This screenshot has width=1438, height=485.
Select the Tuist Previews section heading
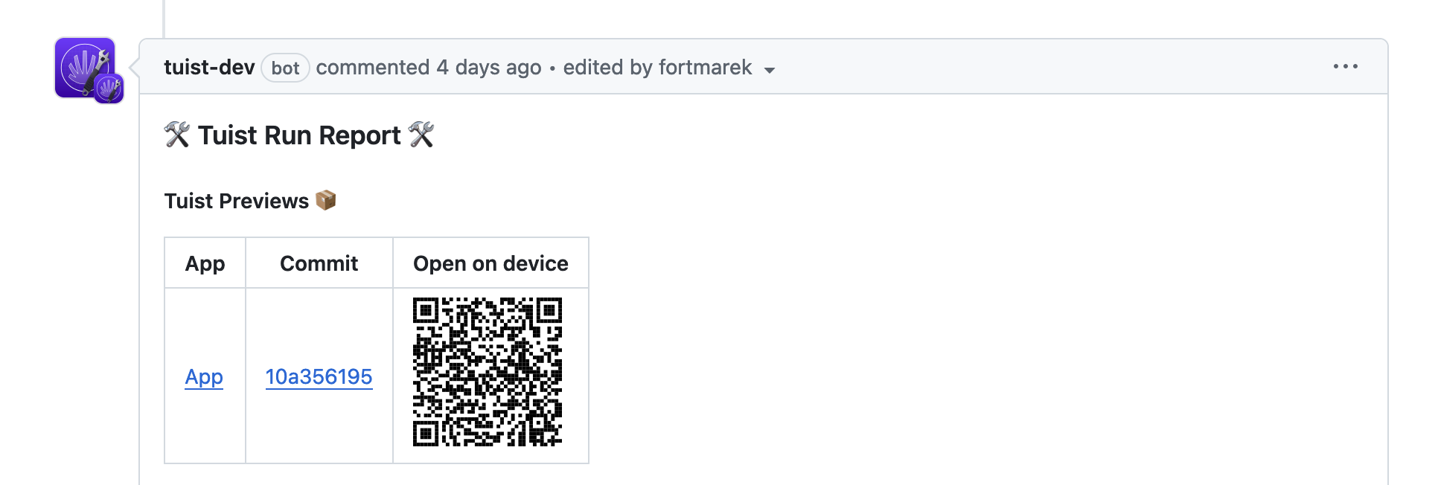237,199
